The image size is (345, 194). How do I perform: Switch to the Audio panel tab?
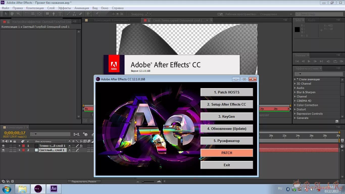click(x=311, y=20)
